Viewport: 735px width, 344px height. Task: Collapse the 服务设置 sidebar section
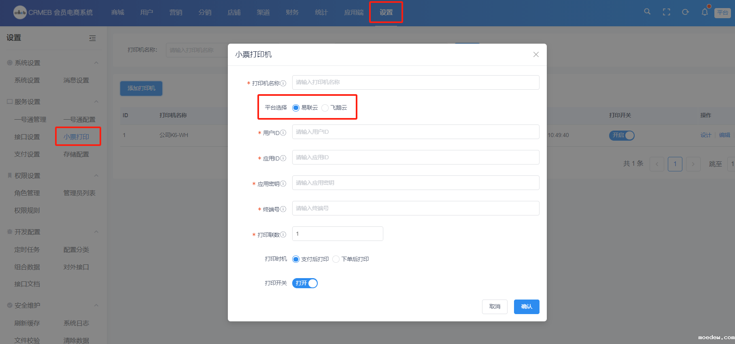[96, 101]
